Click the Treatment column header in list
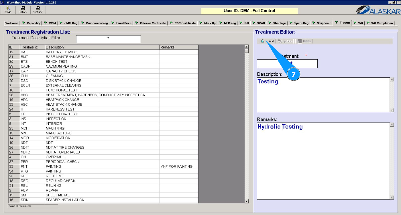This screenshot has height=215, width=401. (x=32, y=47)
